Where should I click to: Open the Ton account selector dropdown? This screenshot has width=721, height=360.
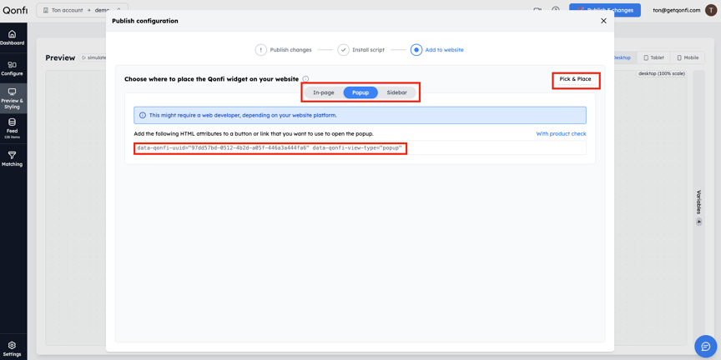coord(83,10)
